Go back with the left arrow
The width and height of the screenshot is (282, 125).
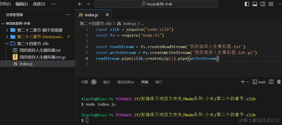[80, 4]
